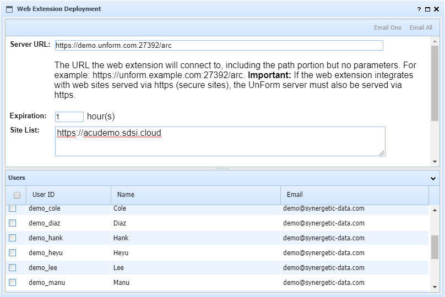This screenshot has height=297, width=445.
Task: Toggle the select-all checkbox in header
Action: point(17,195)
